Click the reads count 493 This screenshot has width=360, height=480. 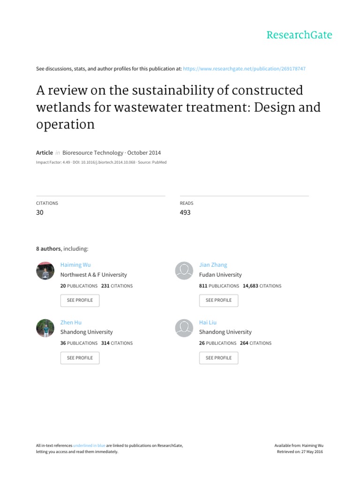coord(185,212)
